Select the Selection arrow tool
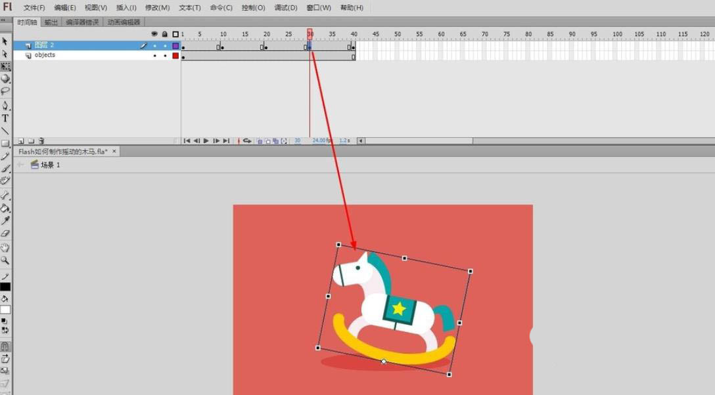 click(5, 41)
